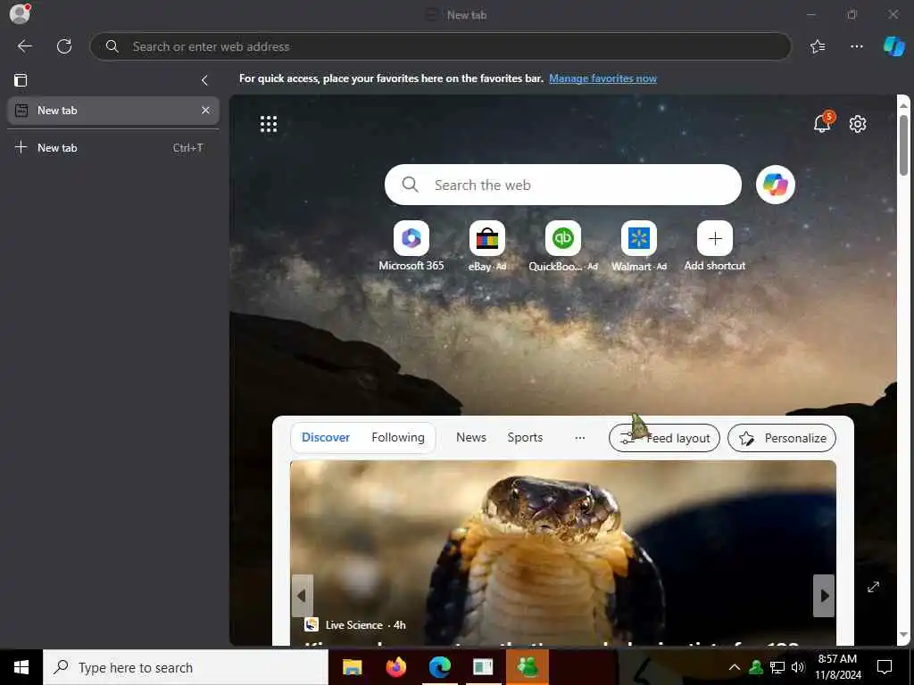Open the Windows Start menu

[21, 667]
